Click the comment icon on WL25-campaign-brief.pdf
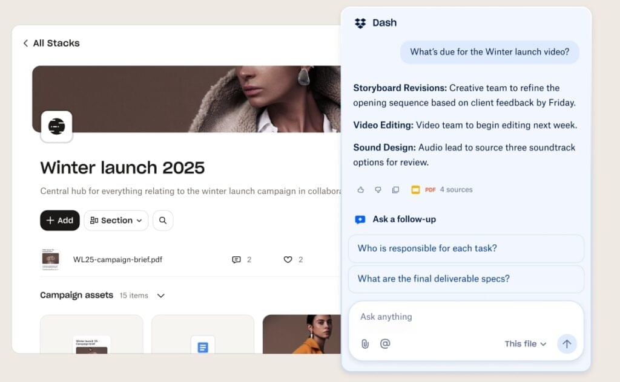 click(237, 260)
